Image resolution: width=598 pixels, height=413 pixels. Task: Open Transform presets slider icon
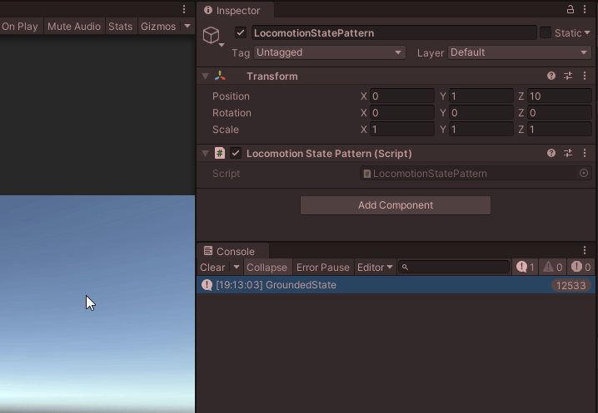[568, 76]
